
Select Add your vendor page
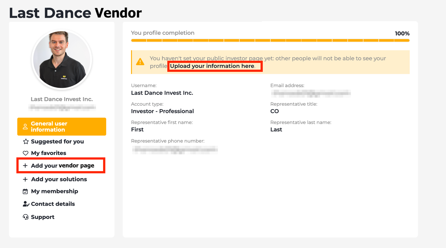pos(63,166)
